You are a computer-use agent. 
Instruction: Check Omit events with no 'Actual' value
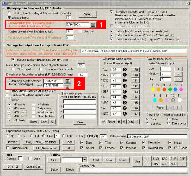tap(7, 95)
